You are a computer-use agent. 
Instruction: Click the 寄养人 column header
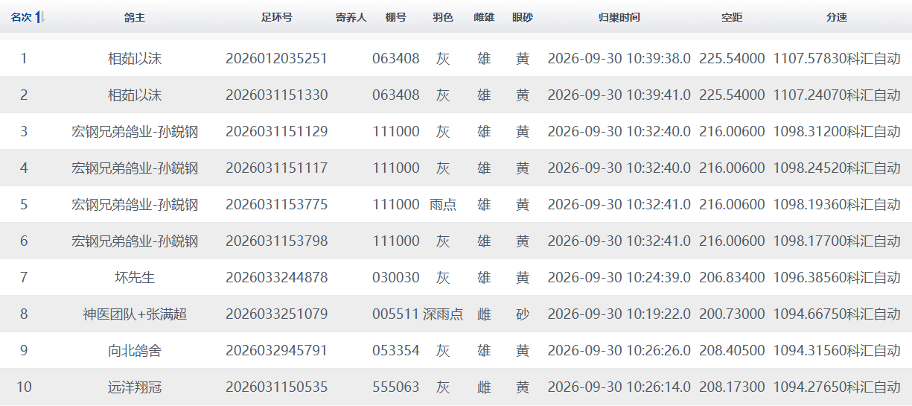[x=351, y=17]
